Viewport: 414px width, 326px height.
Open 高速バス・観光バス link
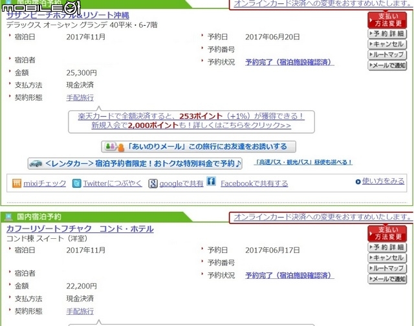(x=303, y=162)
